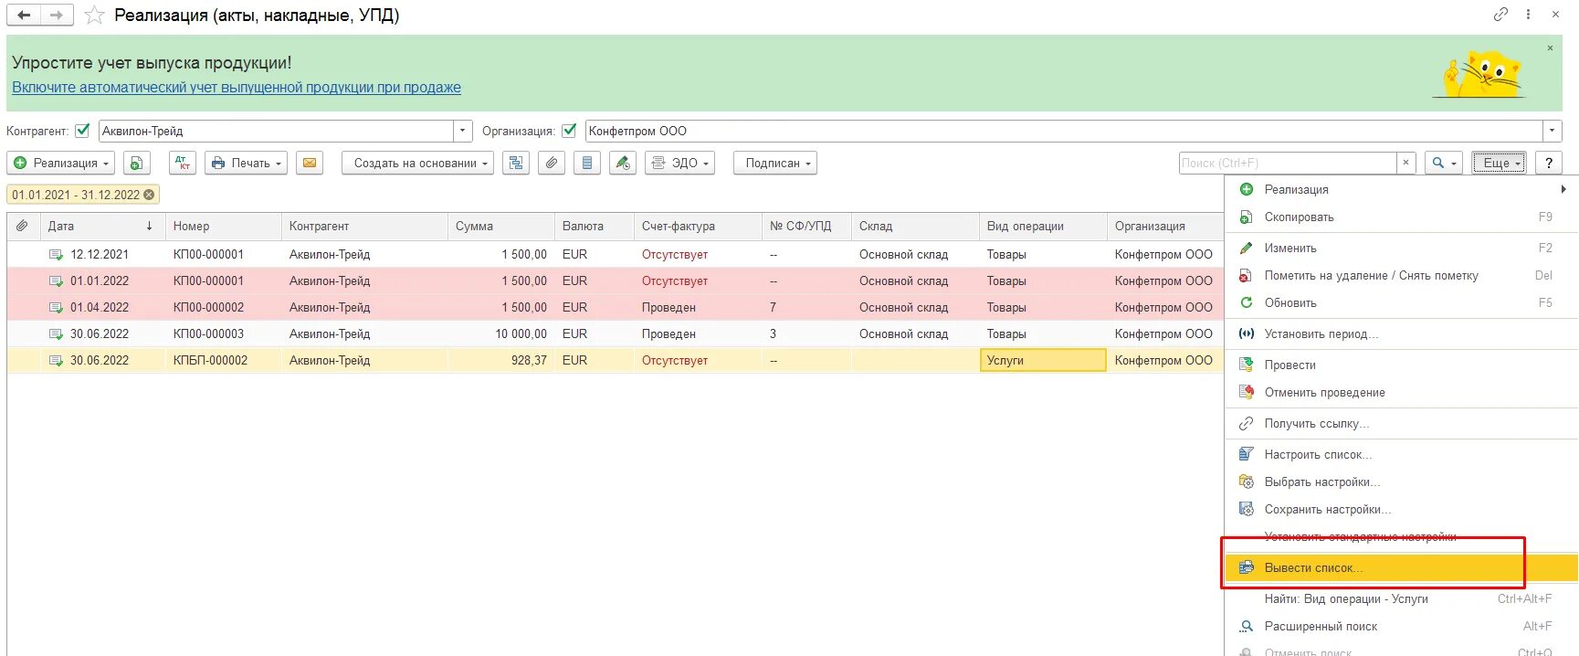Screen dimensions: 1579x656
Task: Click attachment column header paperclip
Action: click(x=22, y=226)
